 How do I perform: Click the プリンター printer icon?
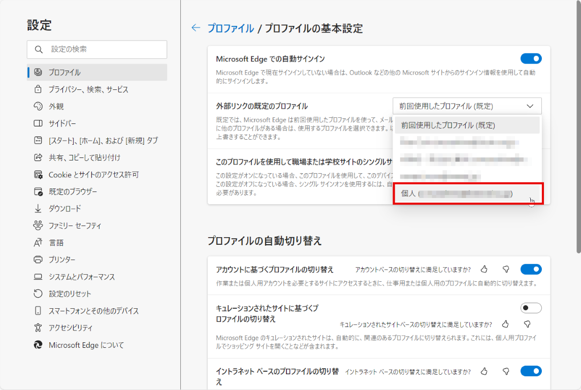38,259
